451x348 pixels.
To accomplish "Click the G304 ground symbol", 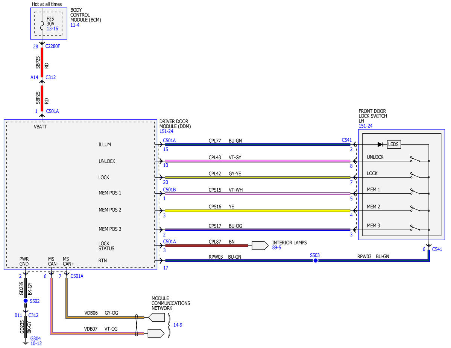I will (x=26, y=343).
